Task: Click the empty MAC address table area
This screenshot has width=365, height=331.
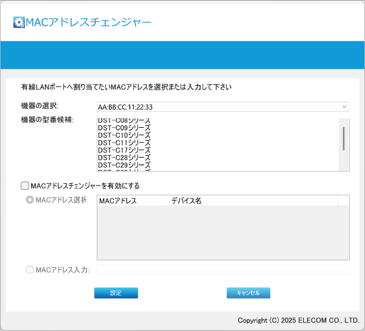Action: click(223, 233)
